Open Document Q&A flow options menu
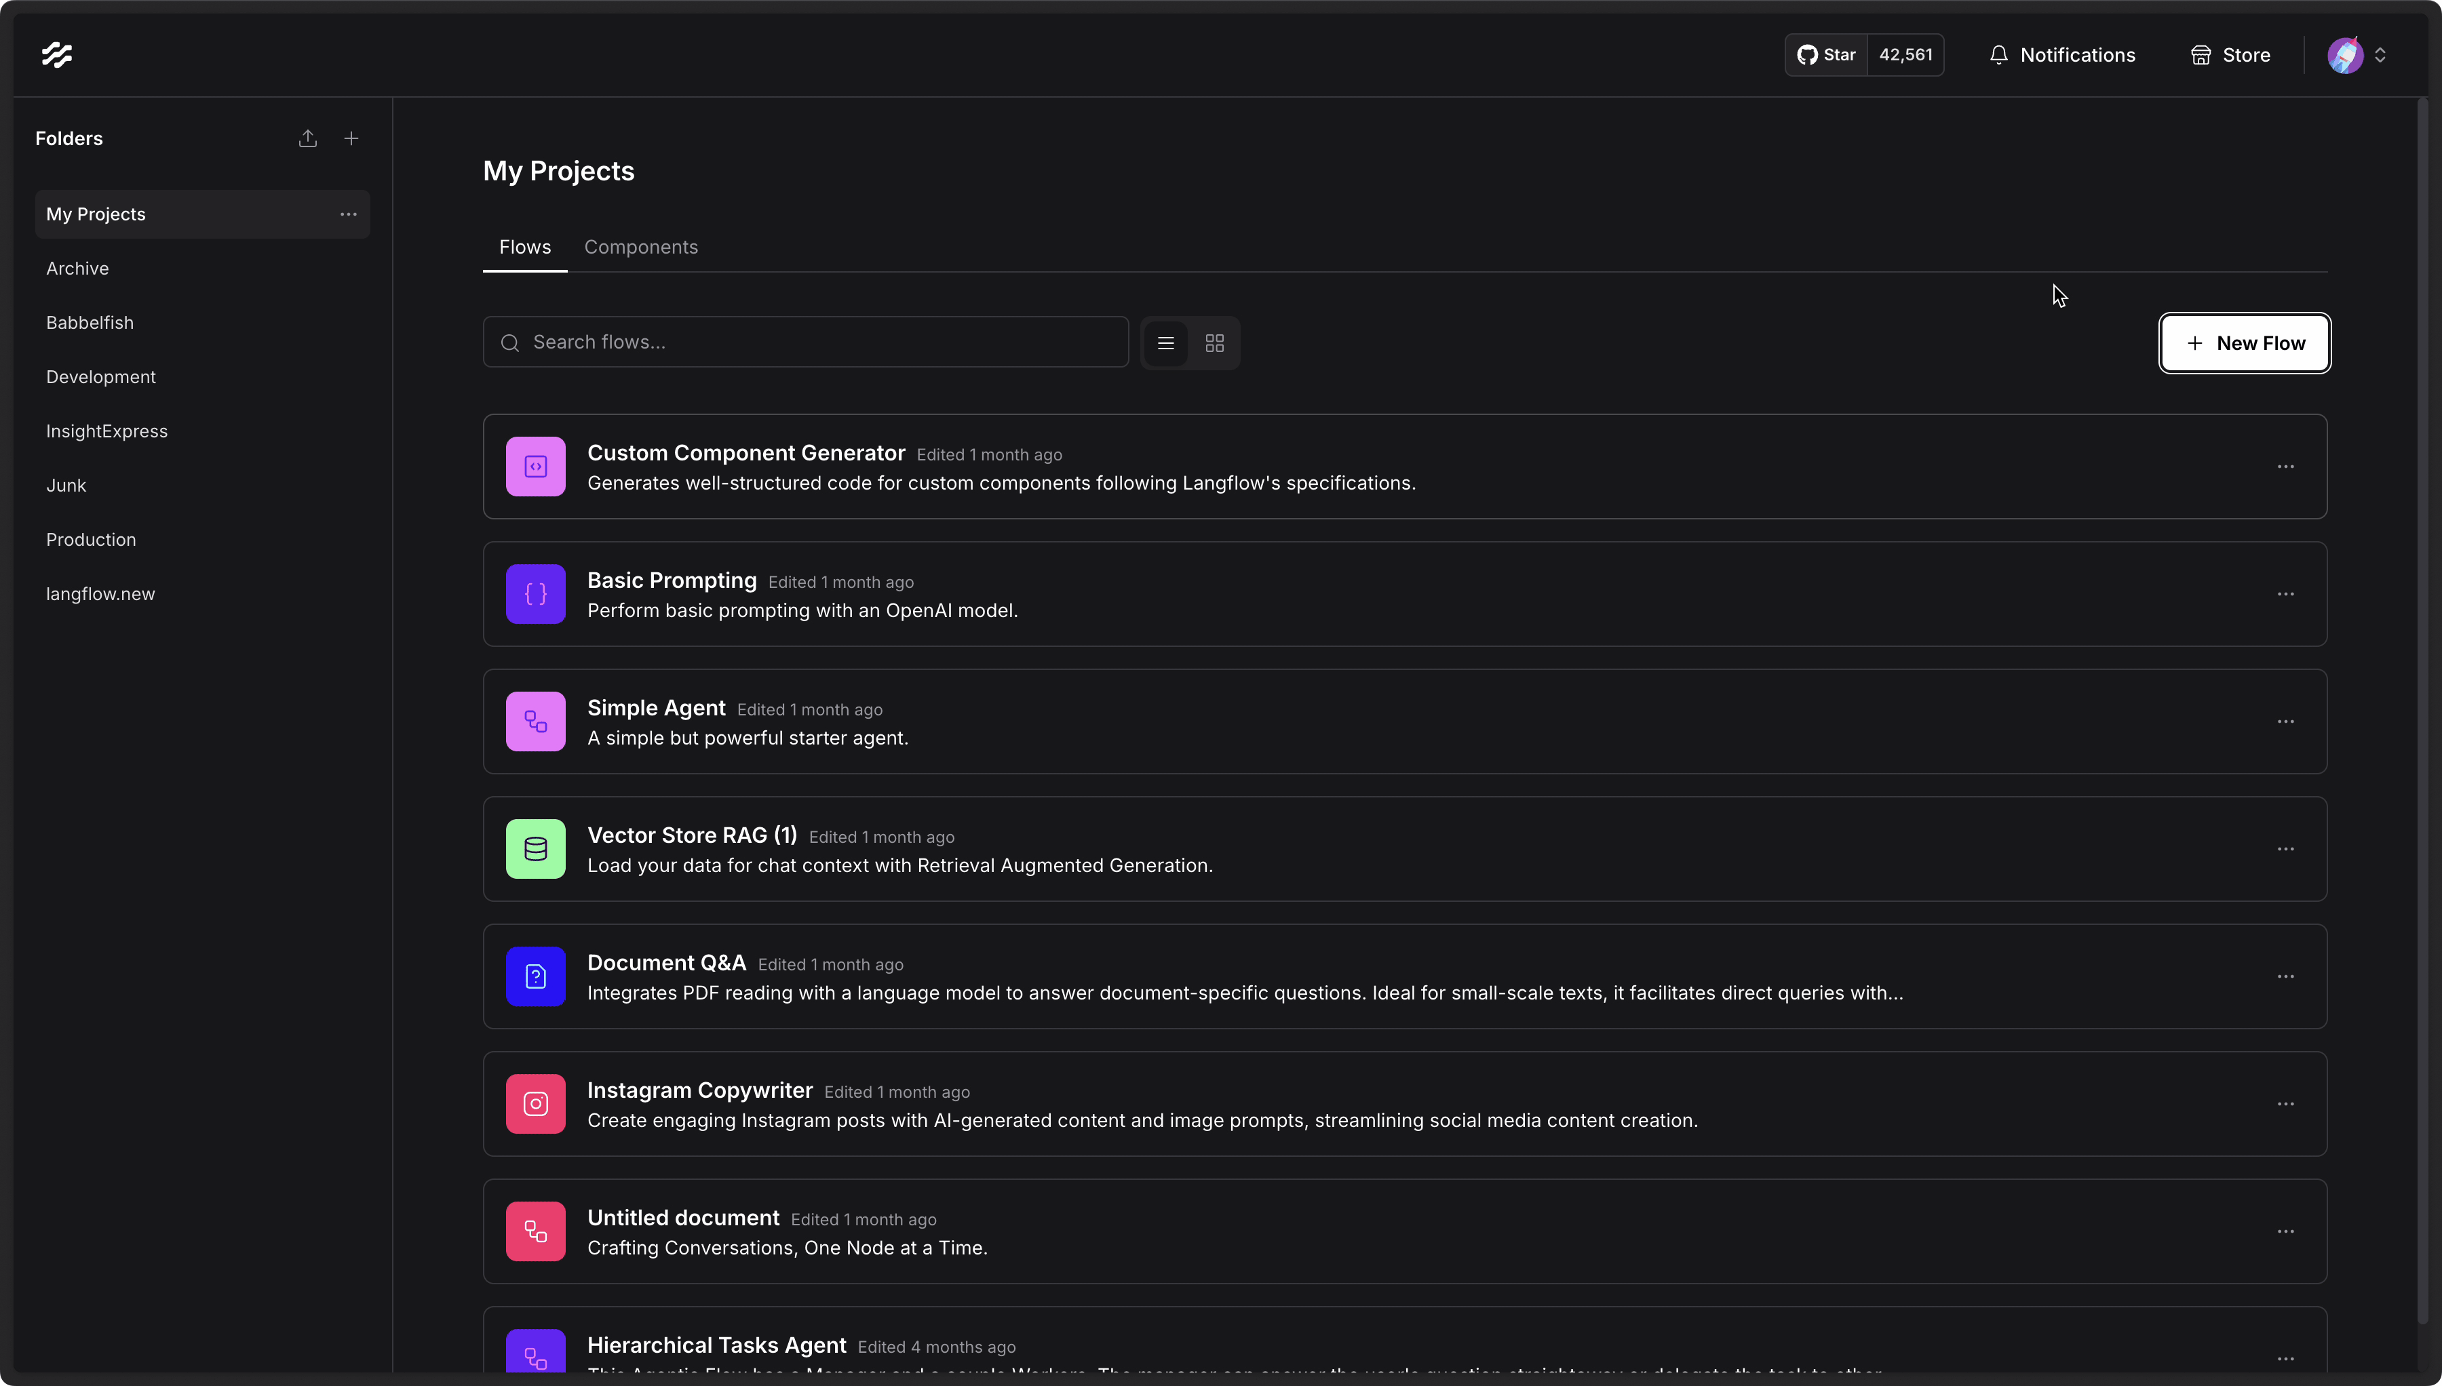 click(x=2285, y=976)
